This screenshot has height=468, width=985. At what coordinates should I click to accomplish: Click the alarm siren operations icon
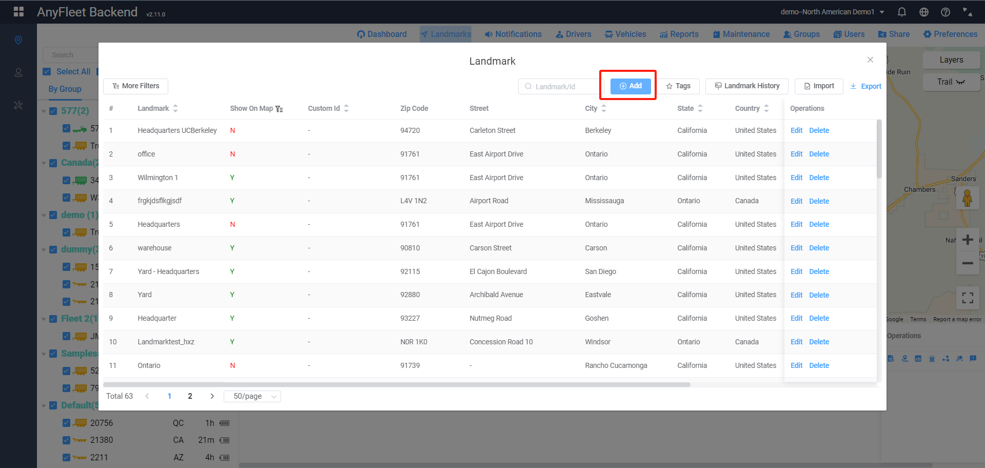[x=932, y=359]
